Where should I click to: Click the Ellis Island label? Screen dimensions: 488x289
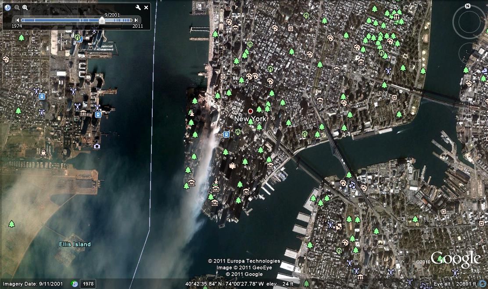[75, 244]
